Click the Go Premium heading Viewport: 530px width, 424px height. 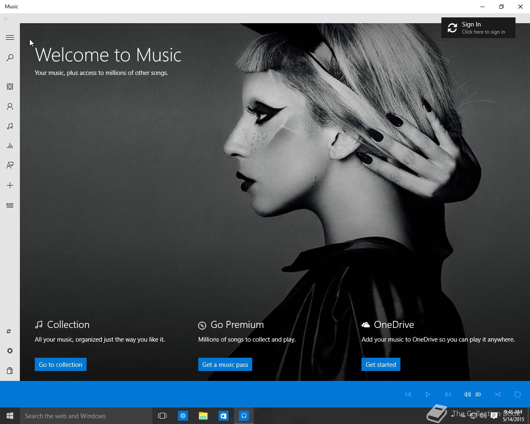coord(237,325)
